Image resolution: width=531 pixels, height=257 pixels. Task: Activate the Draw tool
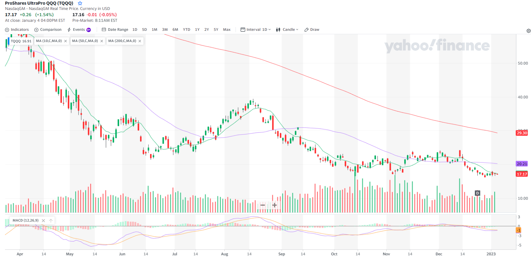tap(312, 30)
